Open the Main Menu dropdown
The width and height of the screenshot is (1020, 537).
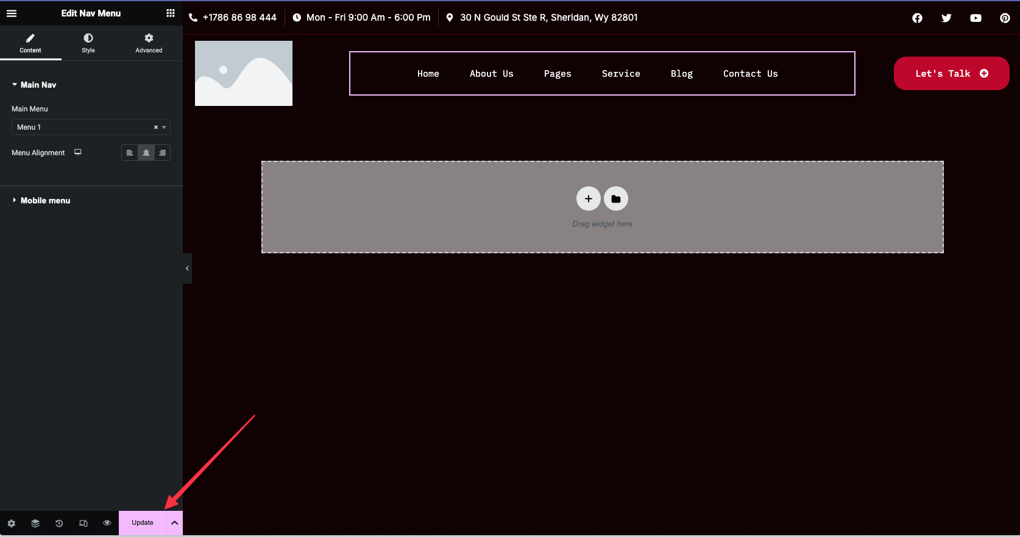[85, 127]
